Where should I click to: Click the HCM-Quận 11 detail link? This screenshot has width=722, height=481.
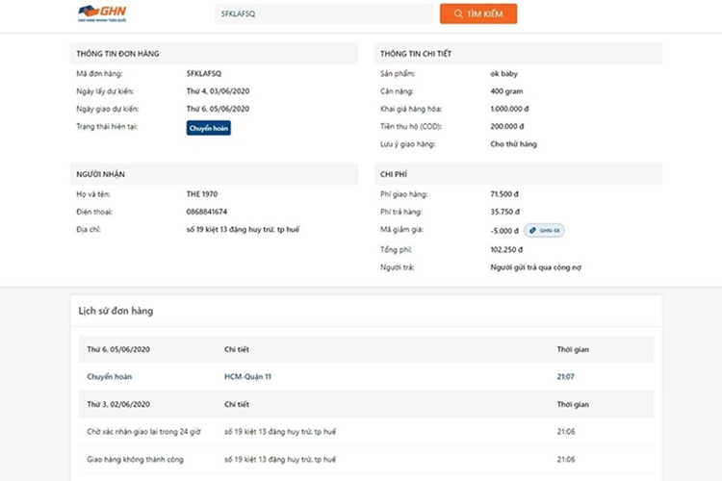pos(247,376)
